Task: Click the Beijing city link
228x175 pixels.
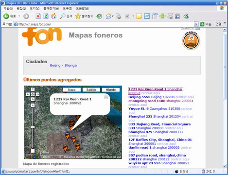Action: tap(55, 66)
